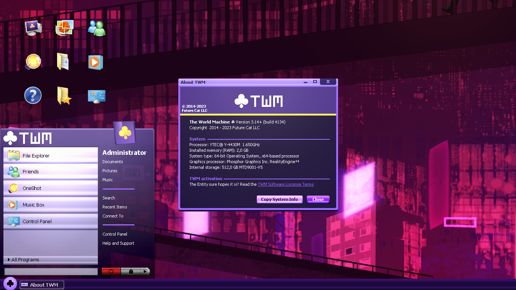Expand All Programs in the start menu
The width and height of the screenshot is (516, 290).
pos(25,260)
